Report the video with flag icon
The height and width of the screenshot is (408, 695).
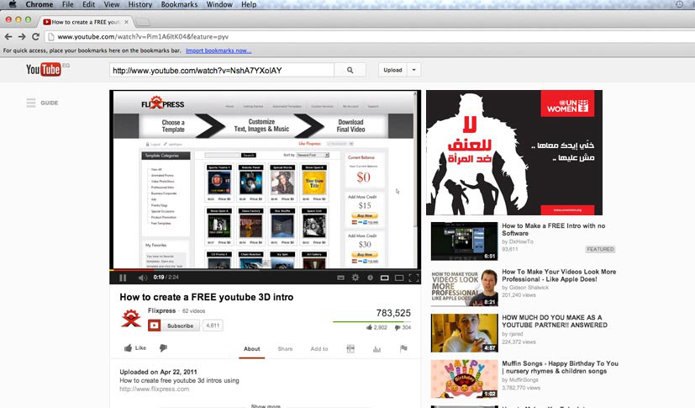pyautogui.click(x=403, y=348)
